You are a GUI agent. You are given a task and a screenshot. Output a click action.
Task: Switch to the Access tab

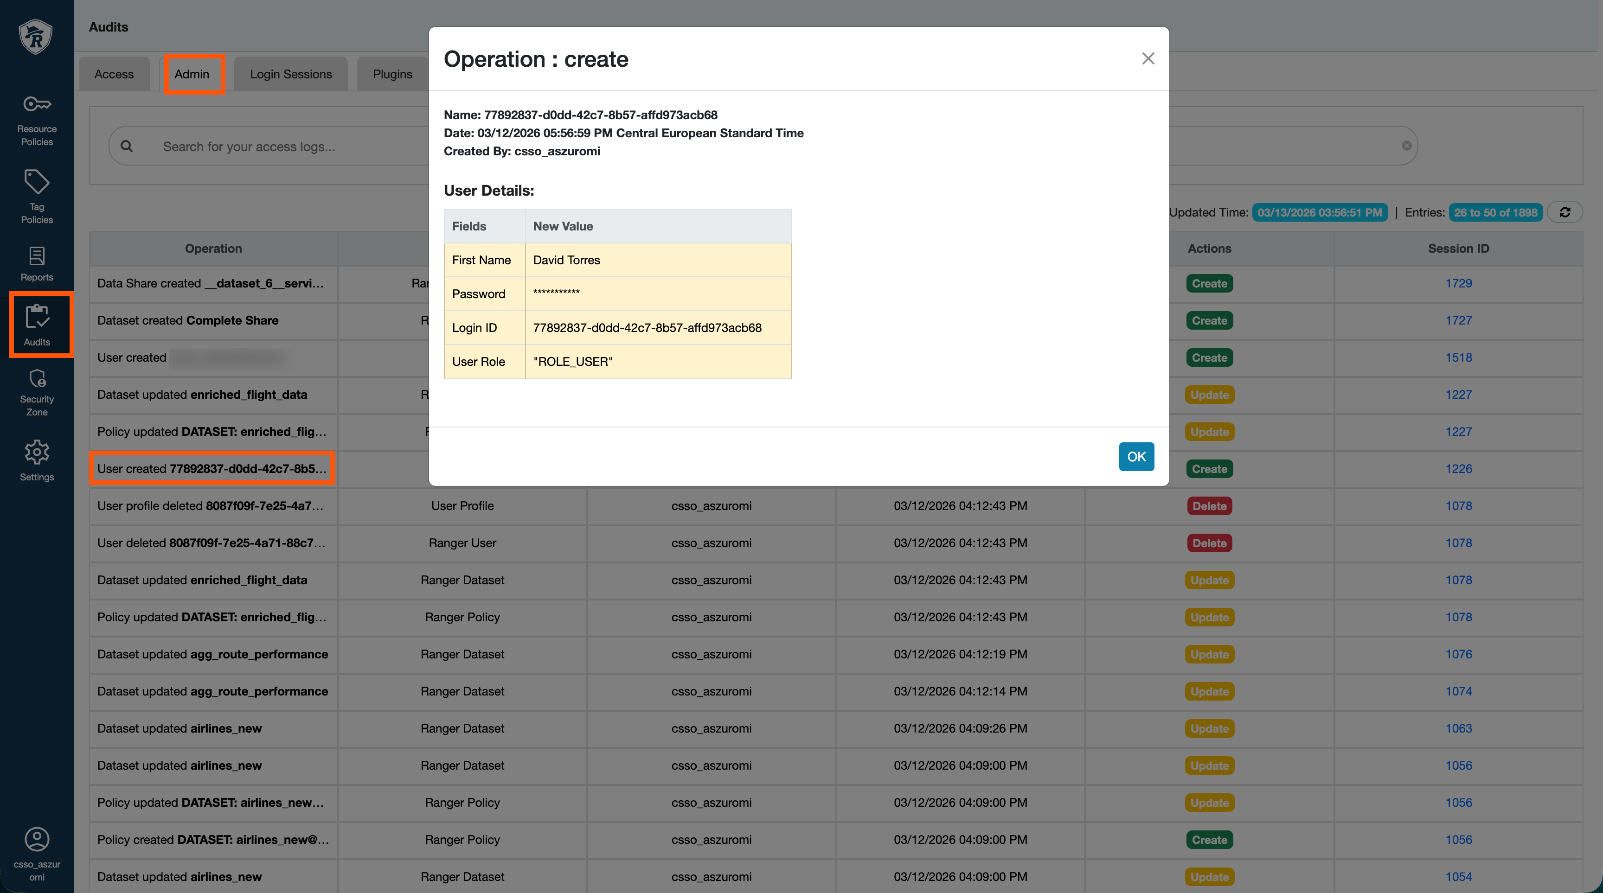click(x=114, y=74)
